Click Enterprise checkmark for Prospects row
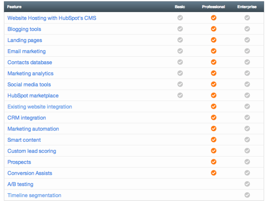The width and height of the screenshot is (268, 203). pyautogui.click(x=247, y=161)
